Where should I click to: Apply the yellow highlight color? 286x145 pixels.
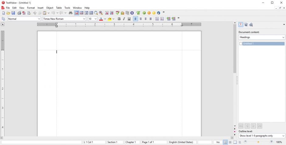coord(110,19)
